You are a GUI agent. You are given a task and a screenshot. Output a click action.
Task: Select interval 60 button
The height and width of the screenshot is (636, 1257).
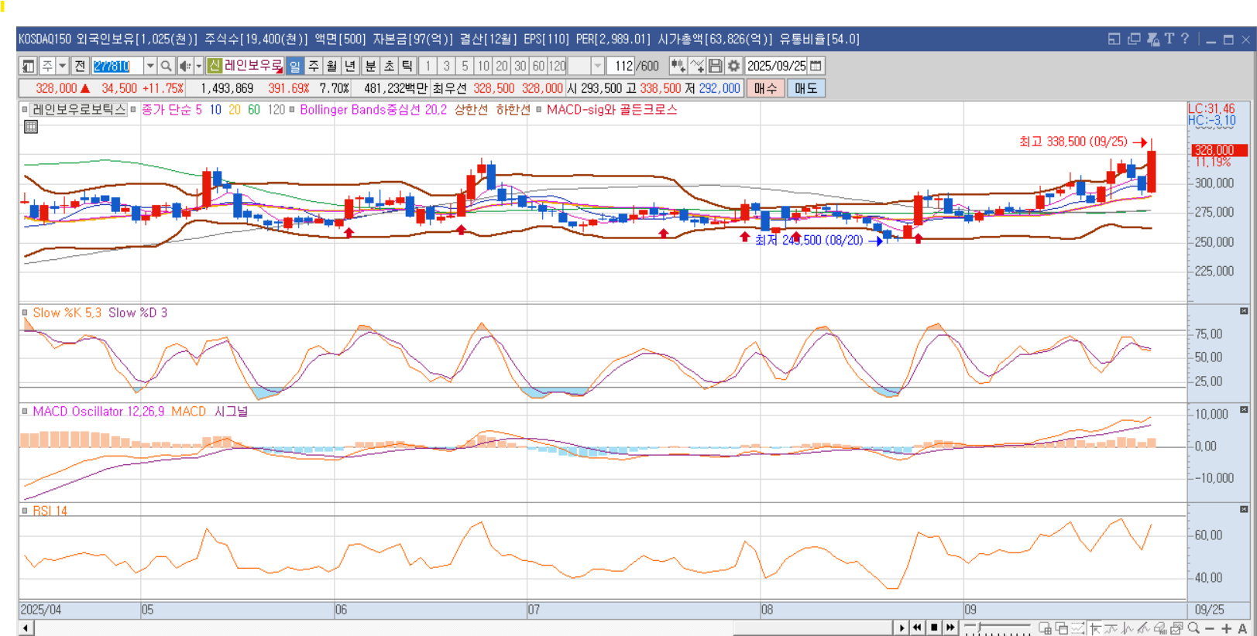click(x=539, y=66)
